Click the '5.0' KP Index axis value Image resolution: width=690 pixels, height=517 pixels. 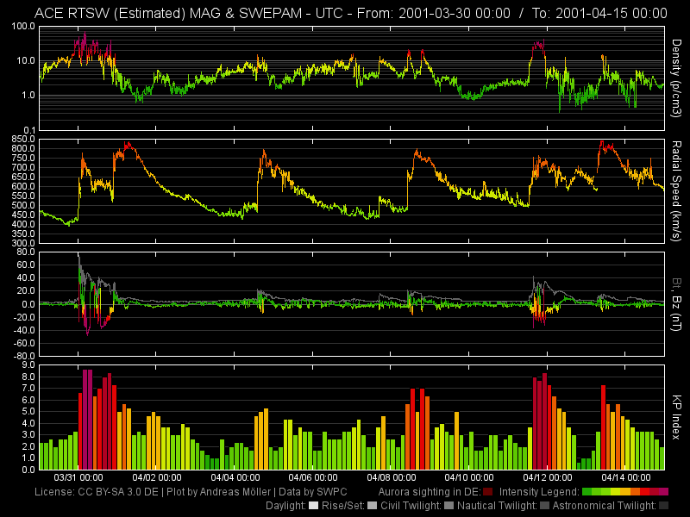(28, 412)
